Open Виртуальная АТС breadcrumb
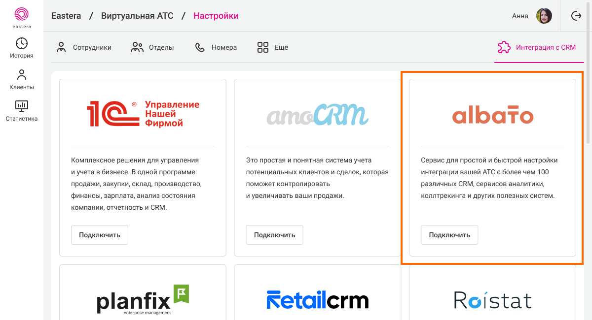The height and width of the screenshot is (320, 592). (137, 16)
